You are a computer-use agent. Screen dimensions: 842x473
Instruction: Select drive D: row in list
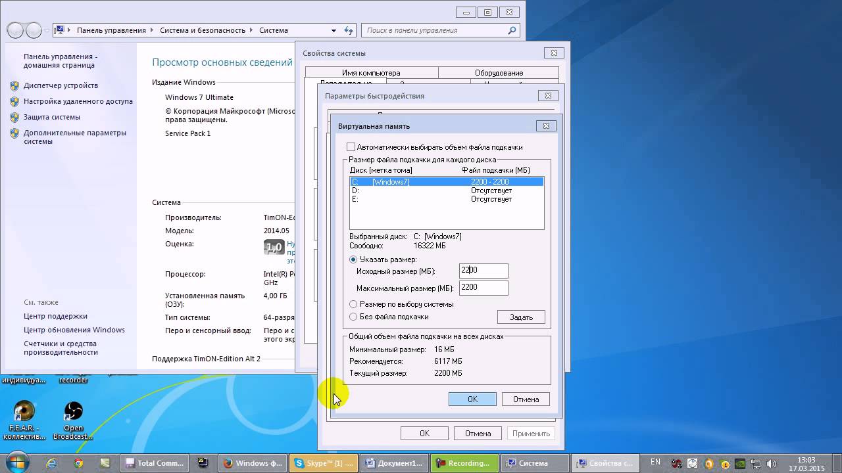click(447, 191)
